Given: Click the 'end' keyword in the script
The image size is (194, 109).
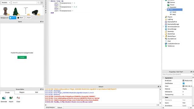Looking at the screenshot, I should tap(52, 13).
